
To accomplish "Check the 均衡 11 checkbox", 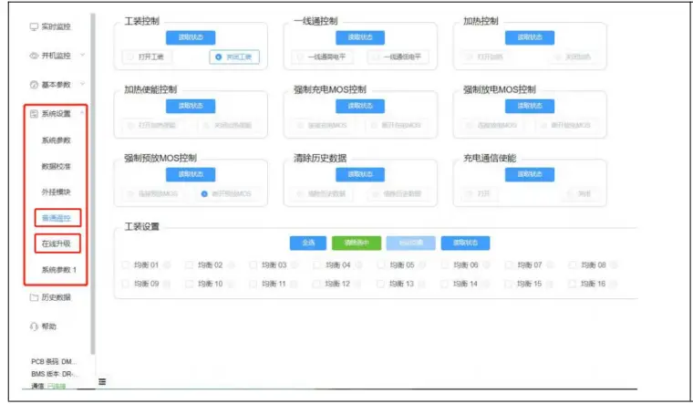I will [253, 284].
